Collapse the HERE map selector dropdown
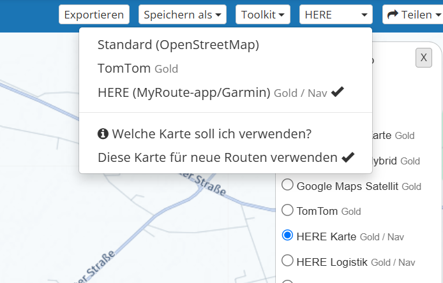This screenshot has height=283, width=443. tap(336, 14)
